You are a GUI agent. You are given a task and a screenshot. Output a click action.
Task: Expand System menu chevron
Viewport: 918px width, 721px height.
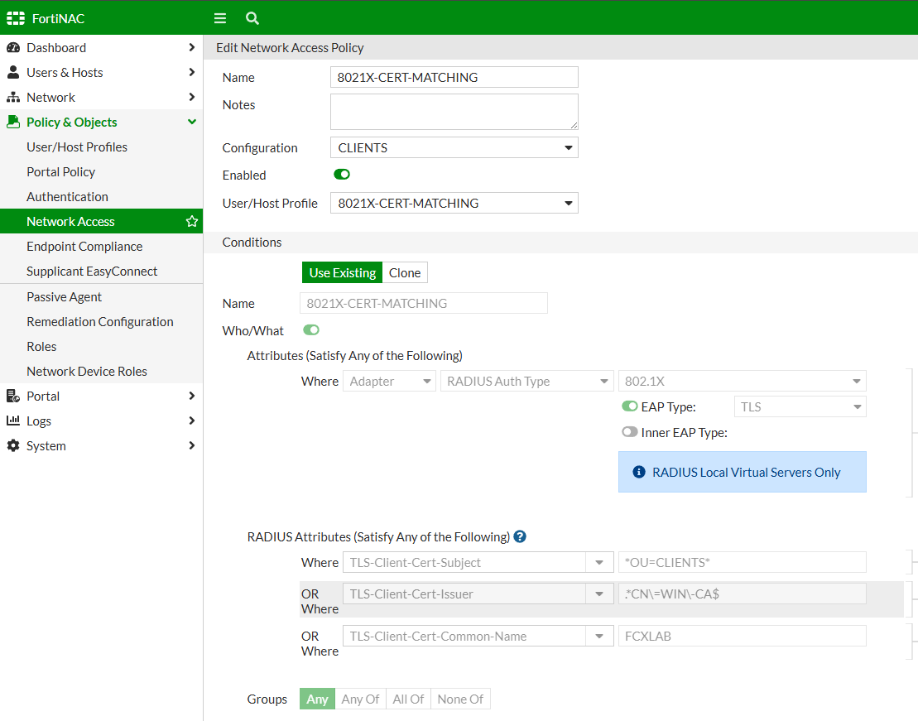click(191, 445)
